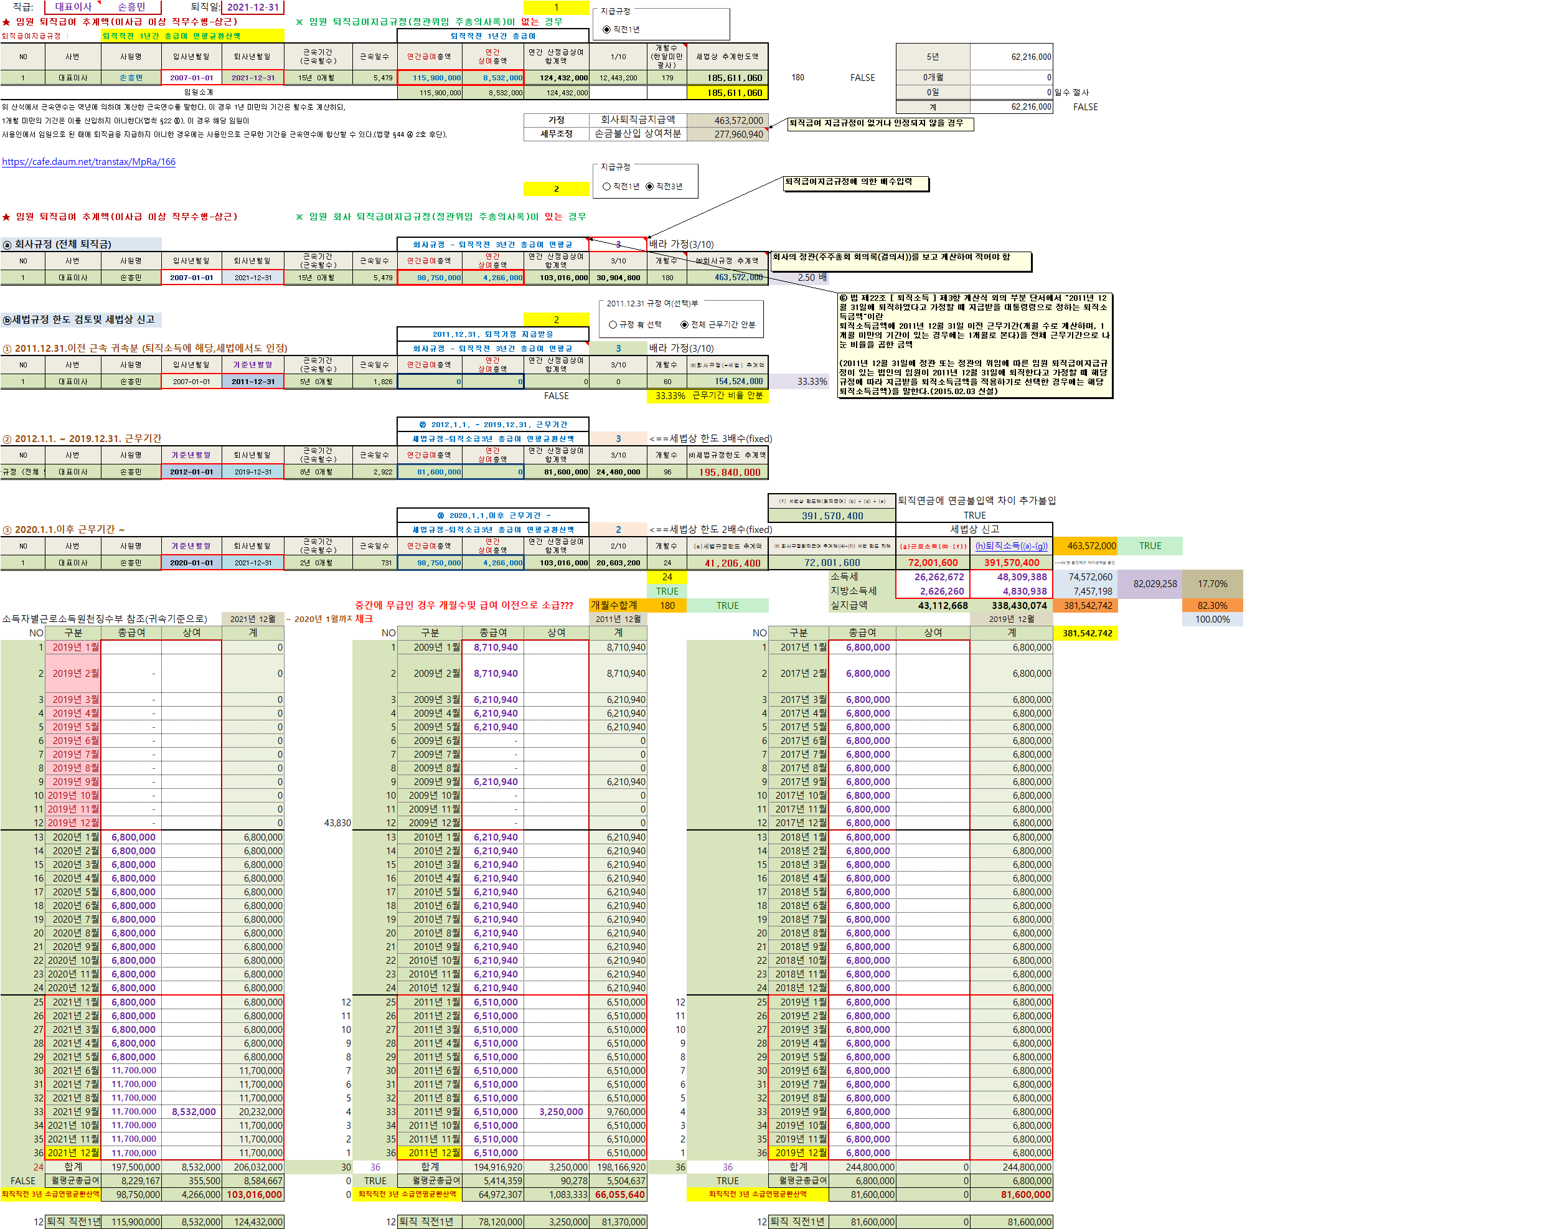Select the 손금불산입 상여처분 amount 277,960,940
Image resolution: width=1552 pixels, height=1229 pixels.
tap(727, 134)
